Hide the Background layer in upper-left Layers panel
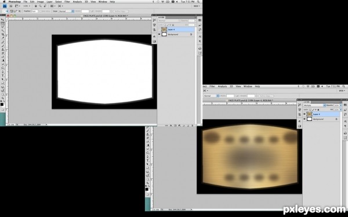 tap(159, 34)
